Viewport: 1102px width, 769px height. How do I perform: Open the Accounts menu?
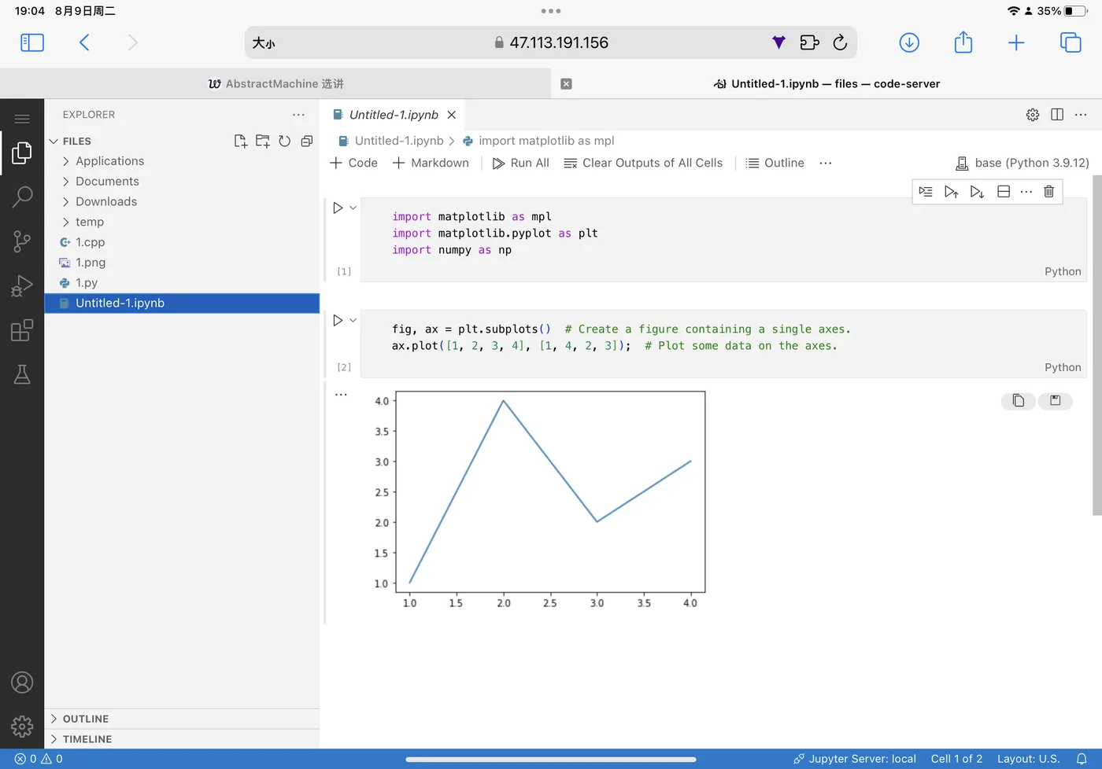point(22,683)
